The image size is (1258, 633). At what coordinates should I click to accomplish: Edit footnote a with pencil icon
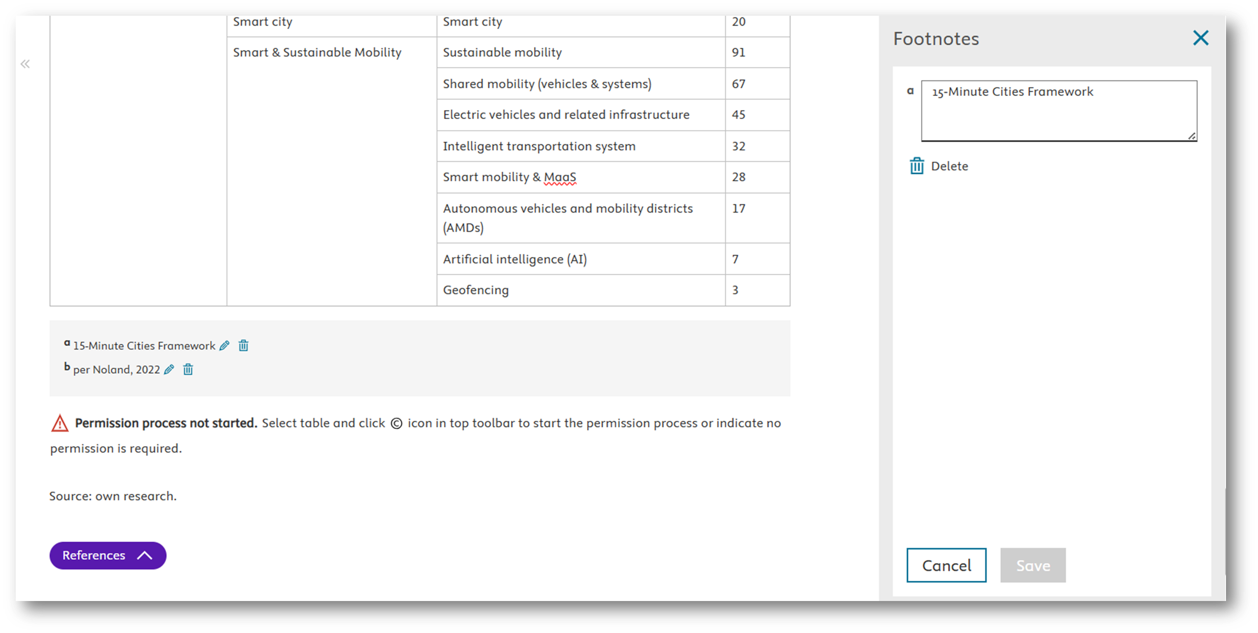[x=225, y=346]
